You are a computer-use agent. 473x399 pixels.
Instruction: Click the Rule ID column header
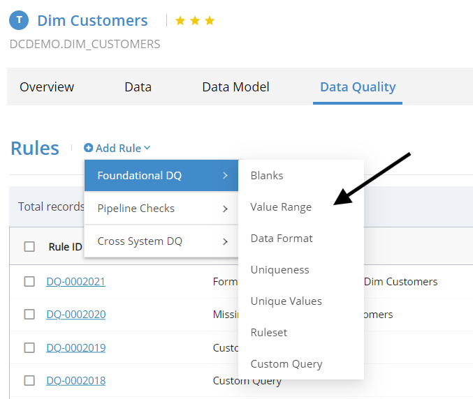coord(65,247)
